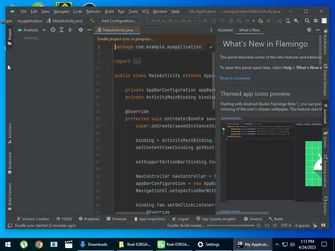Open the Pixel_3a_API_33 device dropdown
Screen dimensions: 335x251
tap(171, 21)
